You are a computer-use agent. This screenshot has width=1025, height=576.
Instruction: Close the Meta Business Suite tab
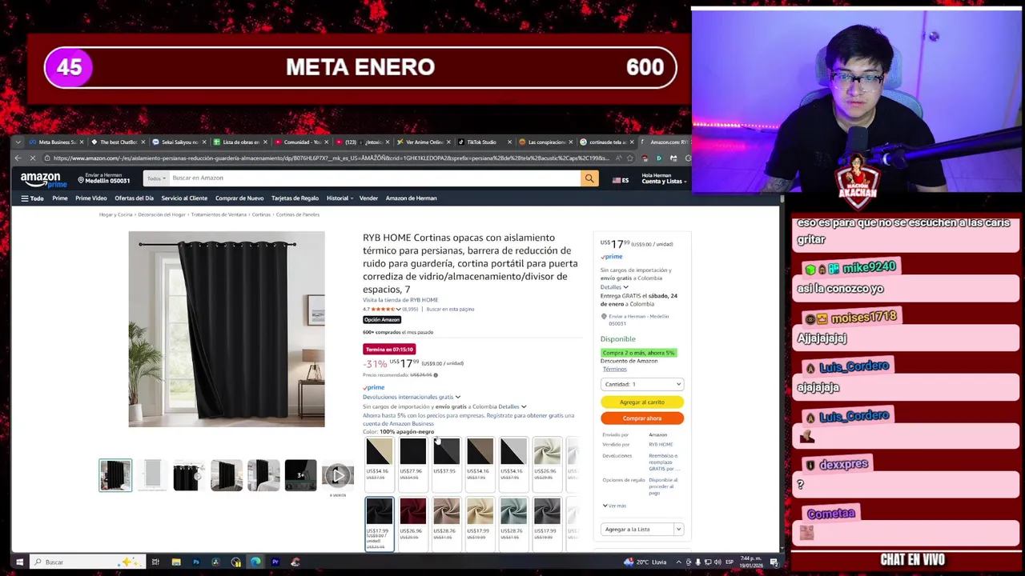coord(81,142)
